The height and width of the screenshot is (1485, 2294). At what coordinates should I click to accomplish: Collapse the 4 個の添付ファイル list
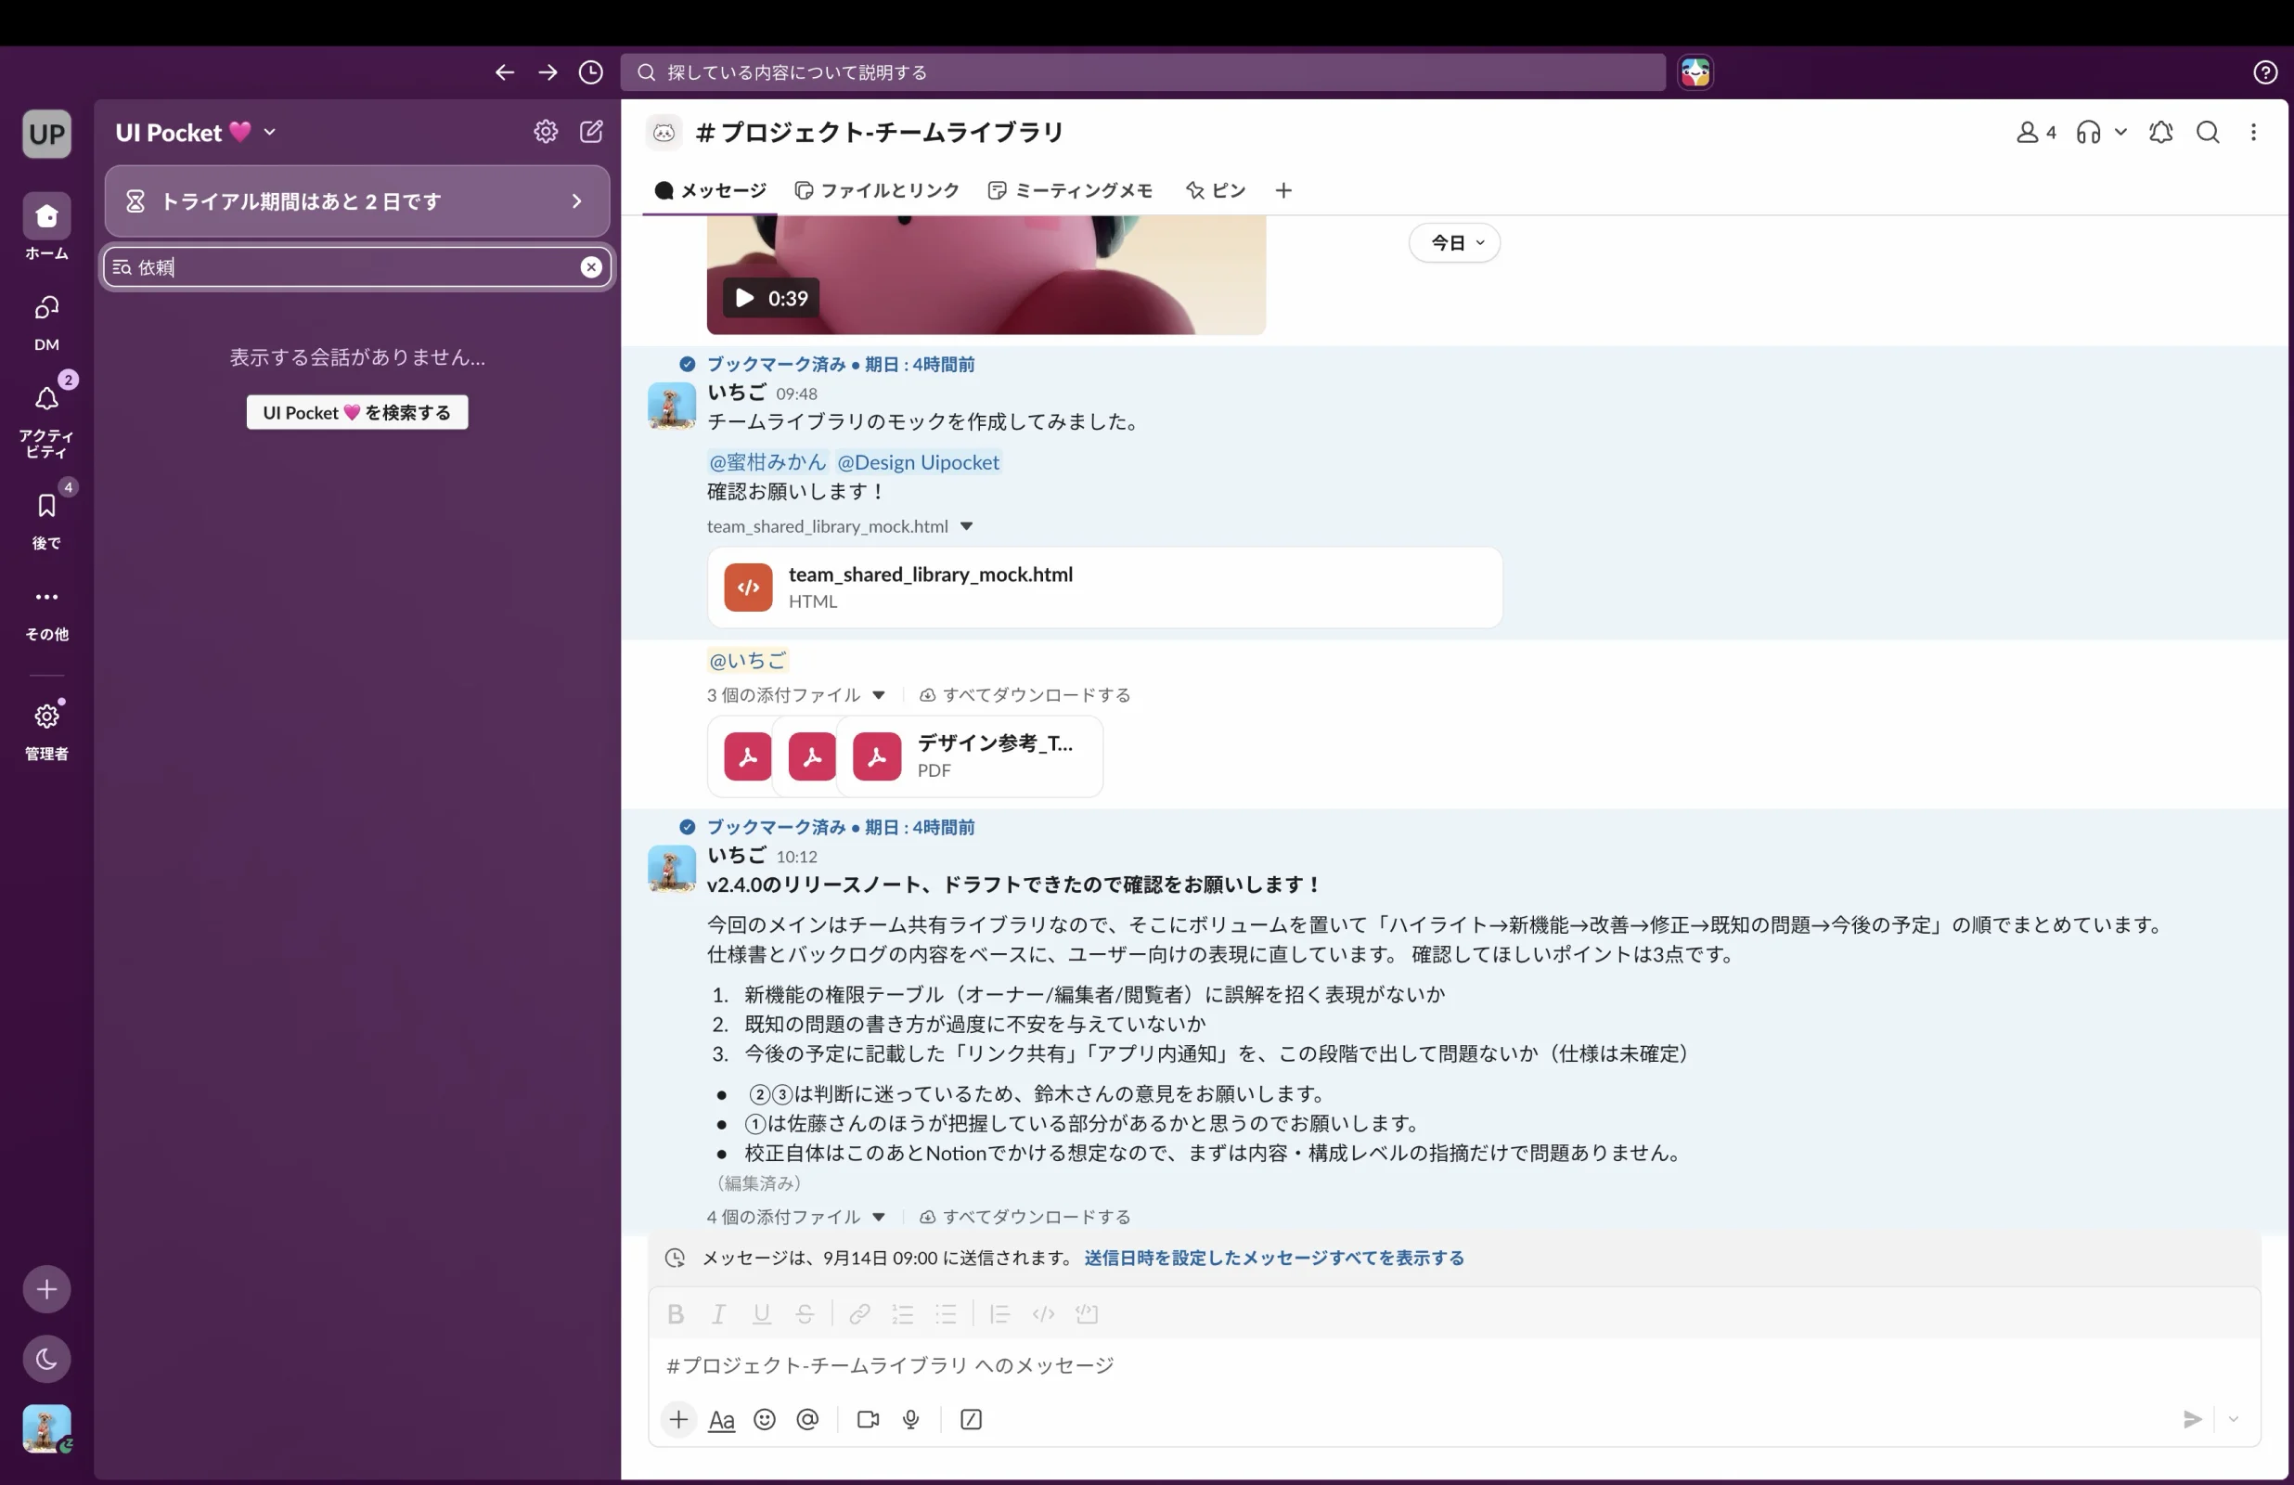click(x=878, y=1217)
